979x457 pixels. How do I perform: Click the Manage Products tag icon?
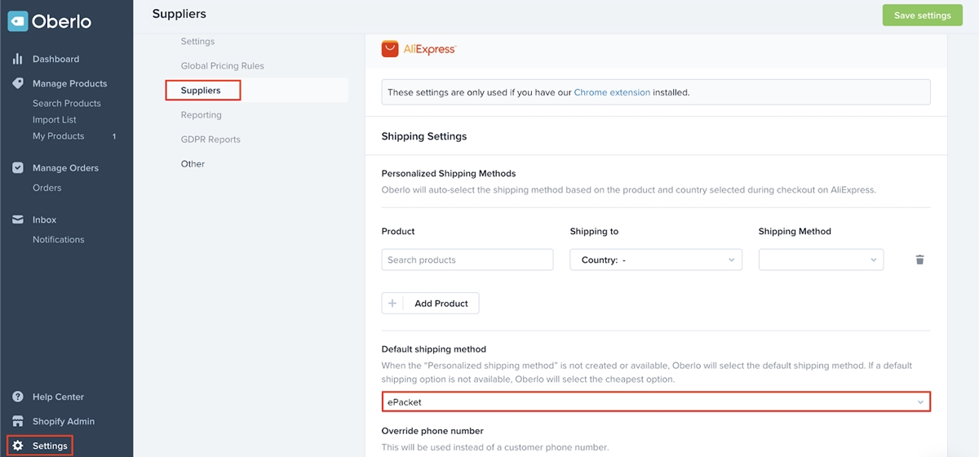[x=18, y=83]
